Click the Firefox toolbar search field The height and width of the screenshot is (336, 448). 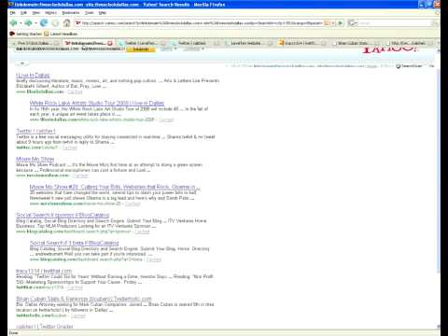[395, 23]
